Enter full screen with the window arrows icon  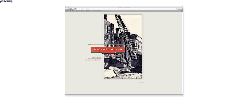[182, 7]
